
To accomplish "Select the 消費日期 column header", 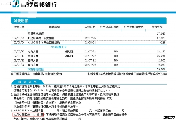I will [19, 27].
